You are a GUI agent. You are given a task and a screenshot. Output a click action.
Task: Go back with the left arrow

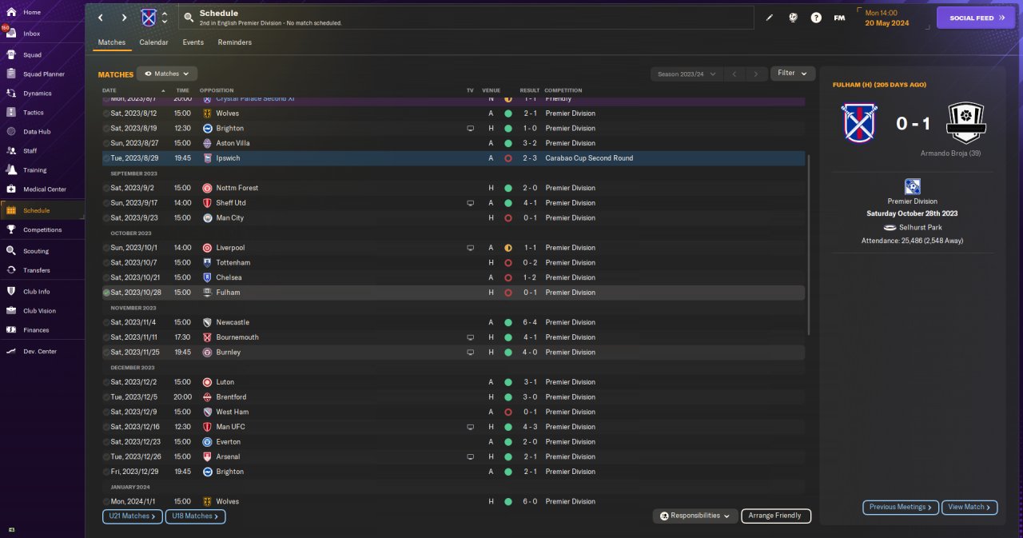pos(100,18)
